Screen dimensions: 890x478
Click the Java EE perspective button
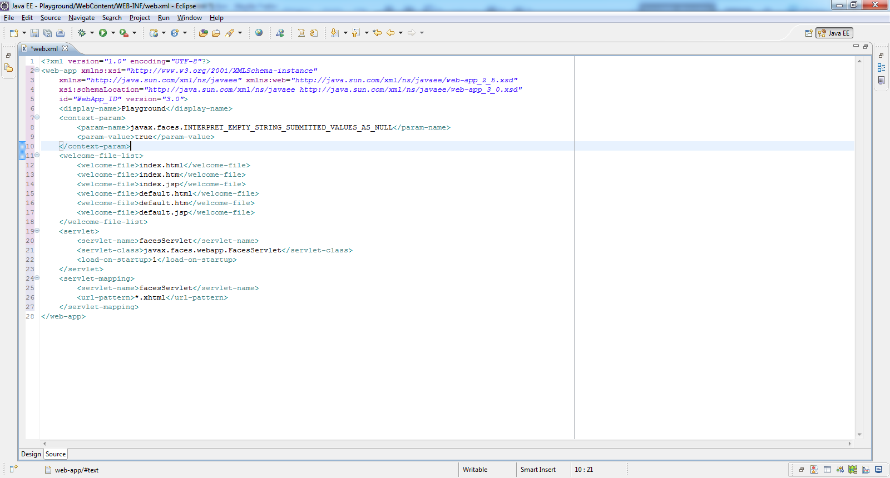pyautogui.click(x=834, y=33)
